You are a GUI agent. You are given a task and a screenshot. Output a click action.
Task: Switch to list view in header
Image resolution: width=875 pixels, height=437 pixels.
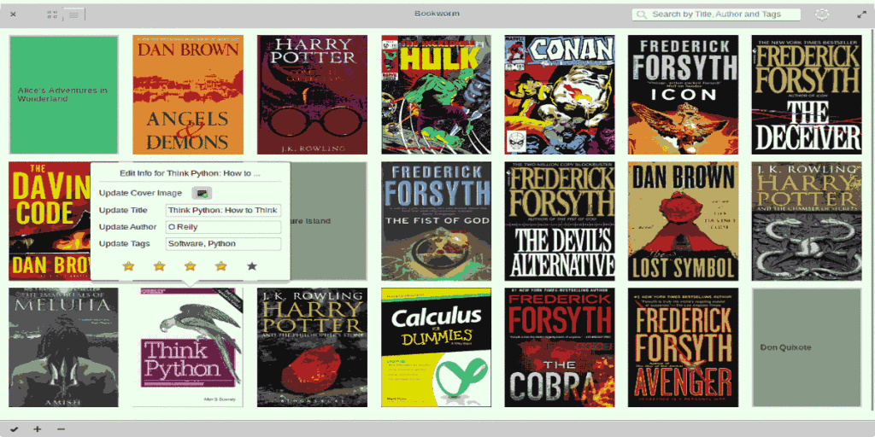coord(74,15)
